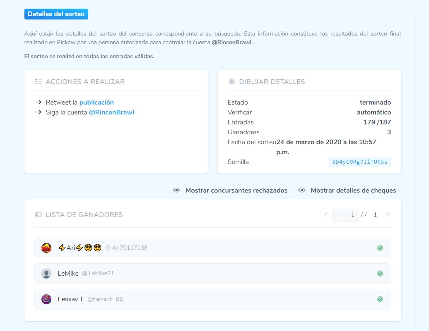Click the Estado value terminado
The width and height of the screenshot is (429, 331).
click(375, 102)
